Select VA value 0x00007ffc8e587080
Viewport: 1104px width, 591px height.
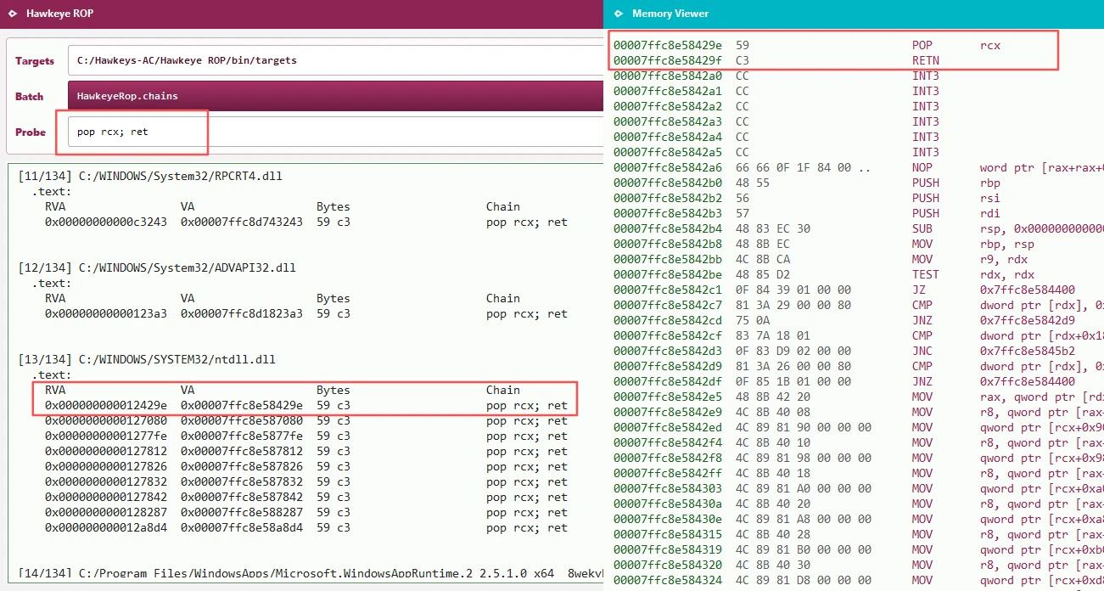242,421
